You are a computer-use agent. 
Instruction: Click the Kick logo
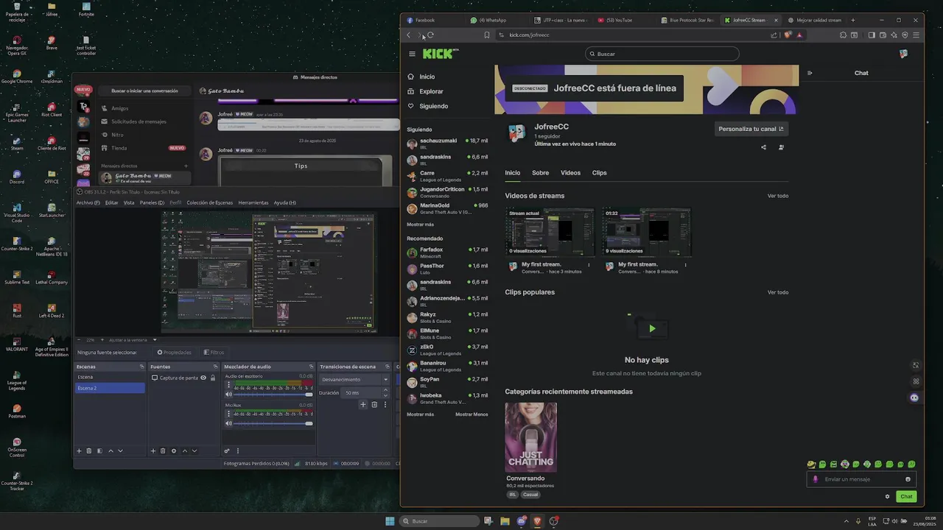[x=440, y=54]
